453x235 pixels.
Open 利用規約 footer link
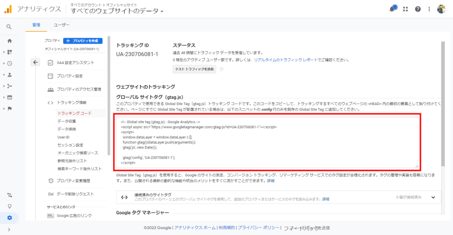226,228
